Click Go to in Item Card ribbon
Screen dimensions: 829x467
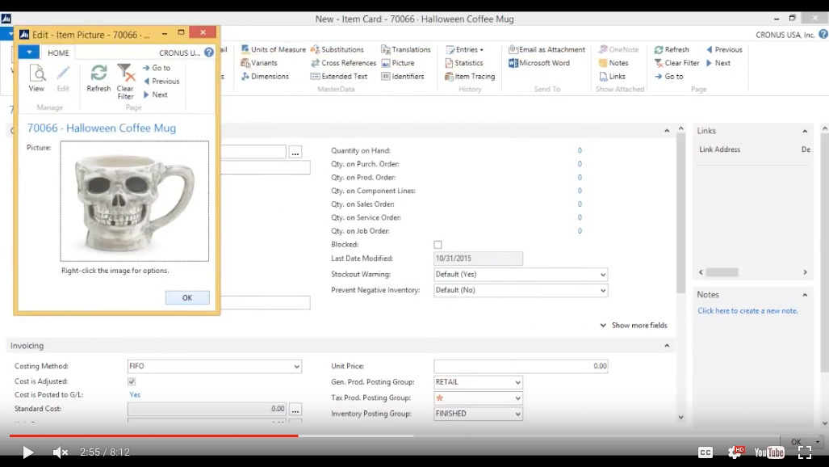(x=669, y=76)
